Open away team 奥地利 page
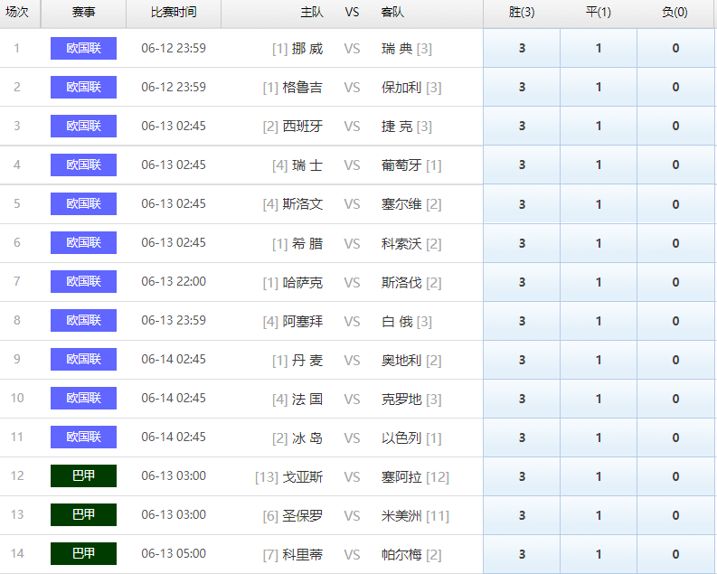 (401, 360)
